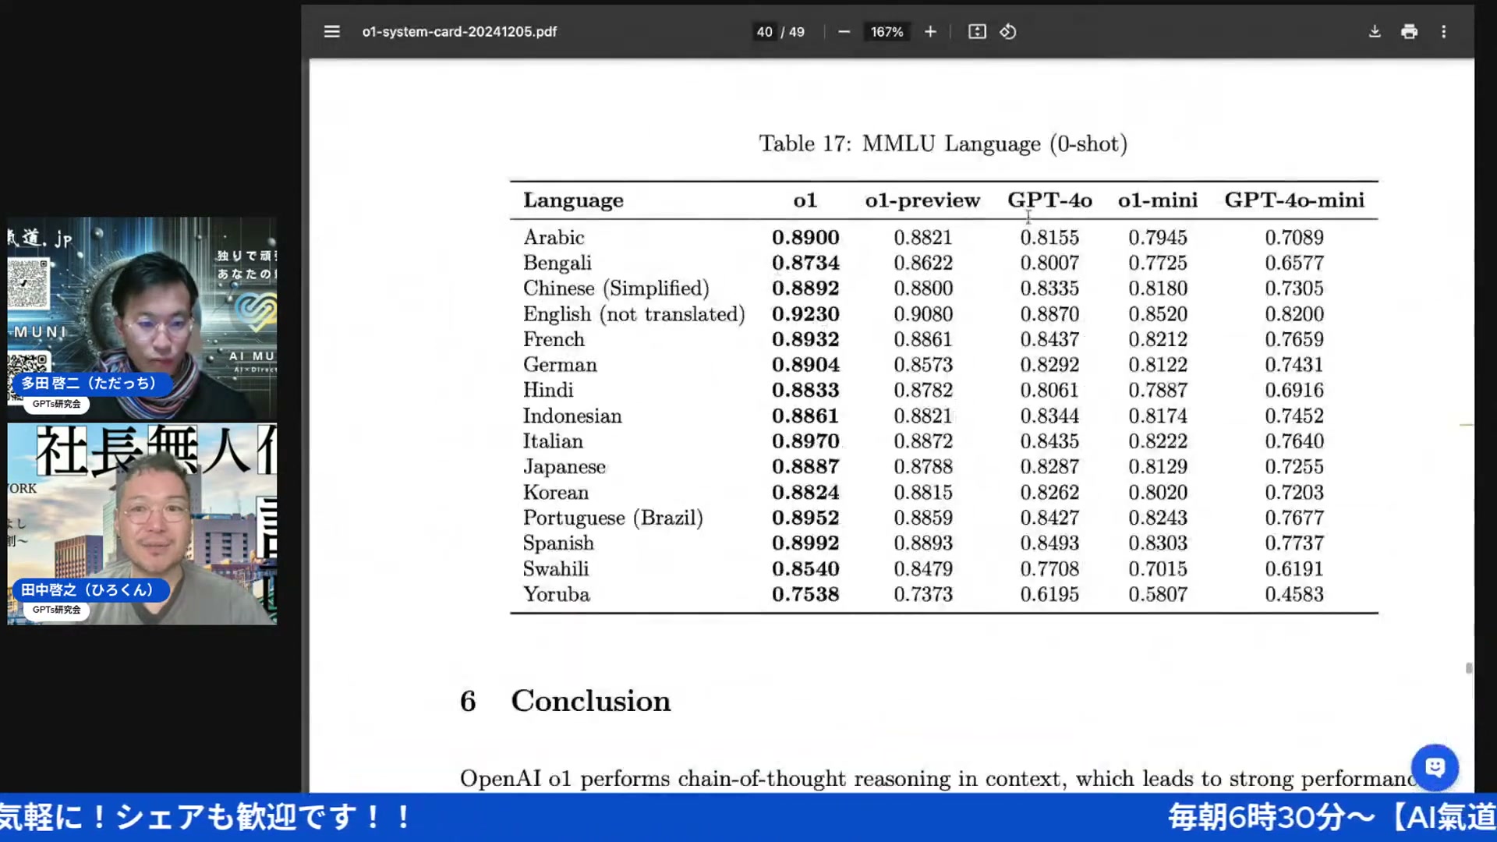Print the PDF document
This screenshot has width=1497, height=842.
pyautogui.click(x=1409, y=32)
